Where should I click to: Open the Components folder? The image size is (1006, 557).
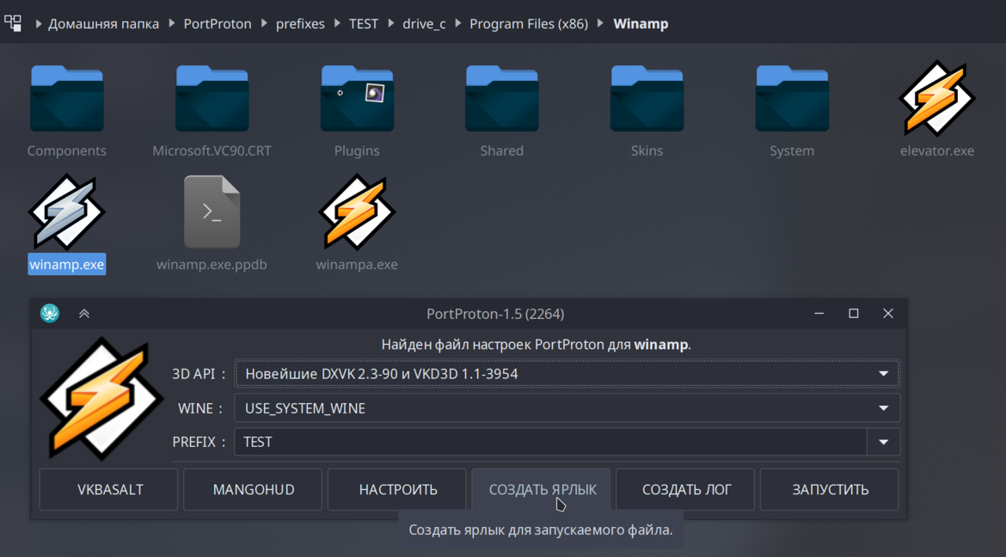click(x=67, y=98)
